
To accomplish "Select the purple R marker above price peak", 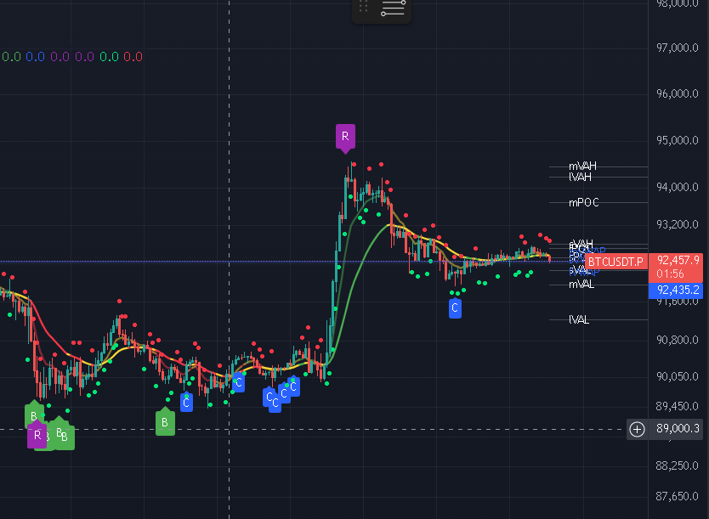I will coord(345,137).
